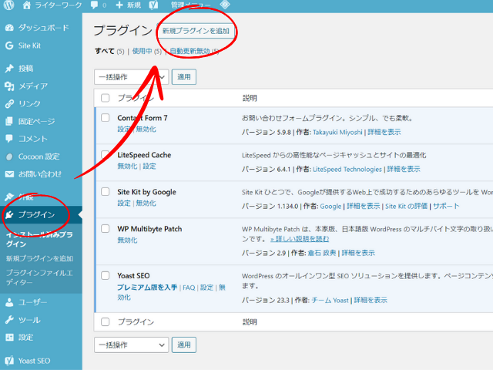The image size is (493, 370).
Task: Click the WordPress logo in admin bar
Action: pos(8,5)
